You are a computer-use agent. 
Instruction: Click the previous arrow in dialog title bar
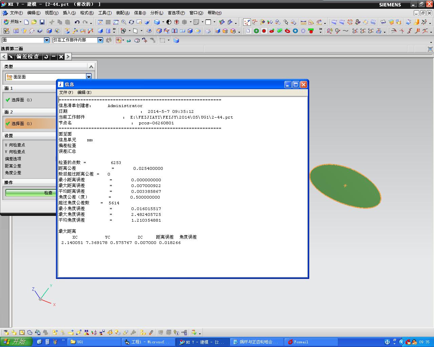4,57
